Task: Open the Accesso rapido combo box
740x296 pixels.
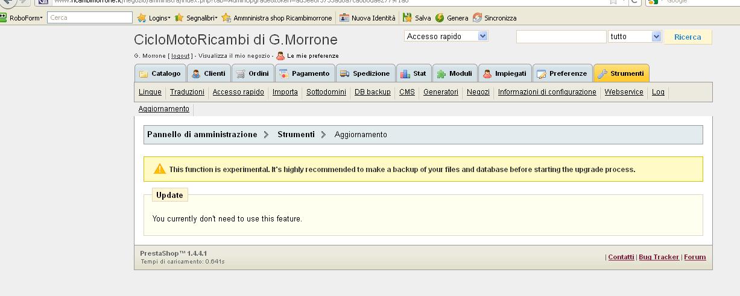Action: [x=446, y=36]
